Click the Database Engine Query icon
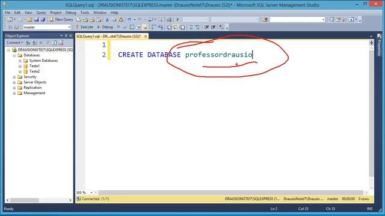The height and width of the screenshot is (216, 385). pos(79,20)
